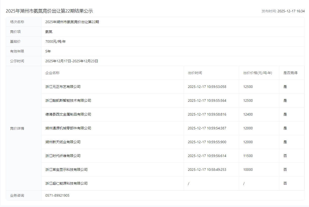Click the consultation phone number 0571-89921905
309x207 pixels.
click(x=57, y=195)
